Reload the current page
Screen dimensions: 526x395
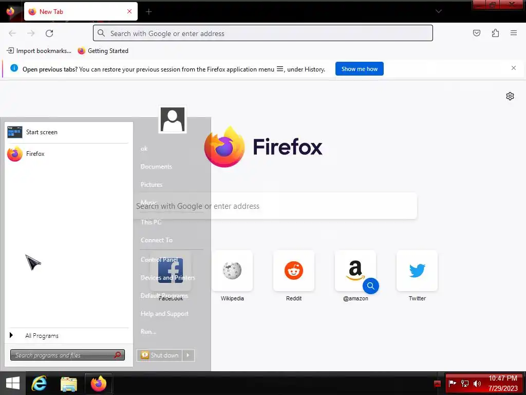(x=49, y=33)
